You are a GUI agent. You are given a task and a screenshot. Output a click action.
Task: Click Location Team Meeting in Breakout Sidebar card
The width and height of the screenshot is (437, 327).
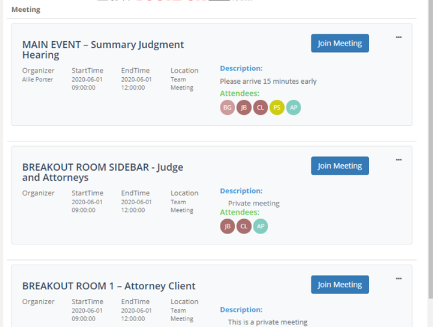[182, 206]
